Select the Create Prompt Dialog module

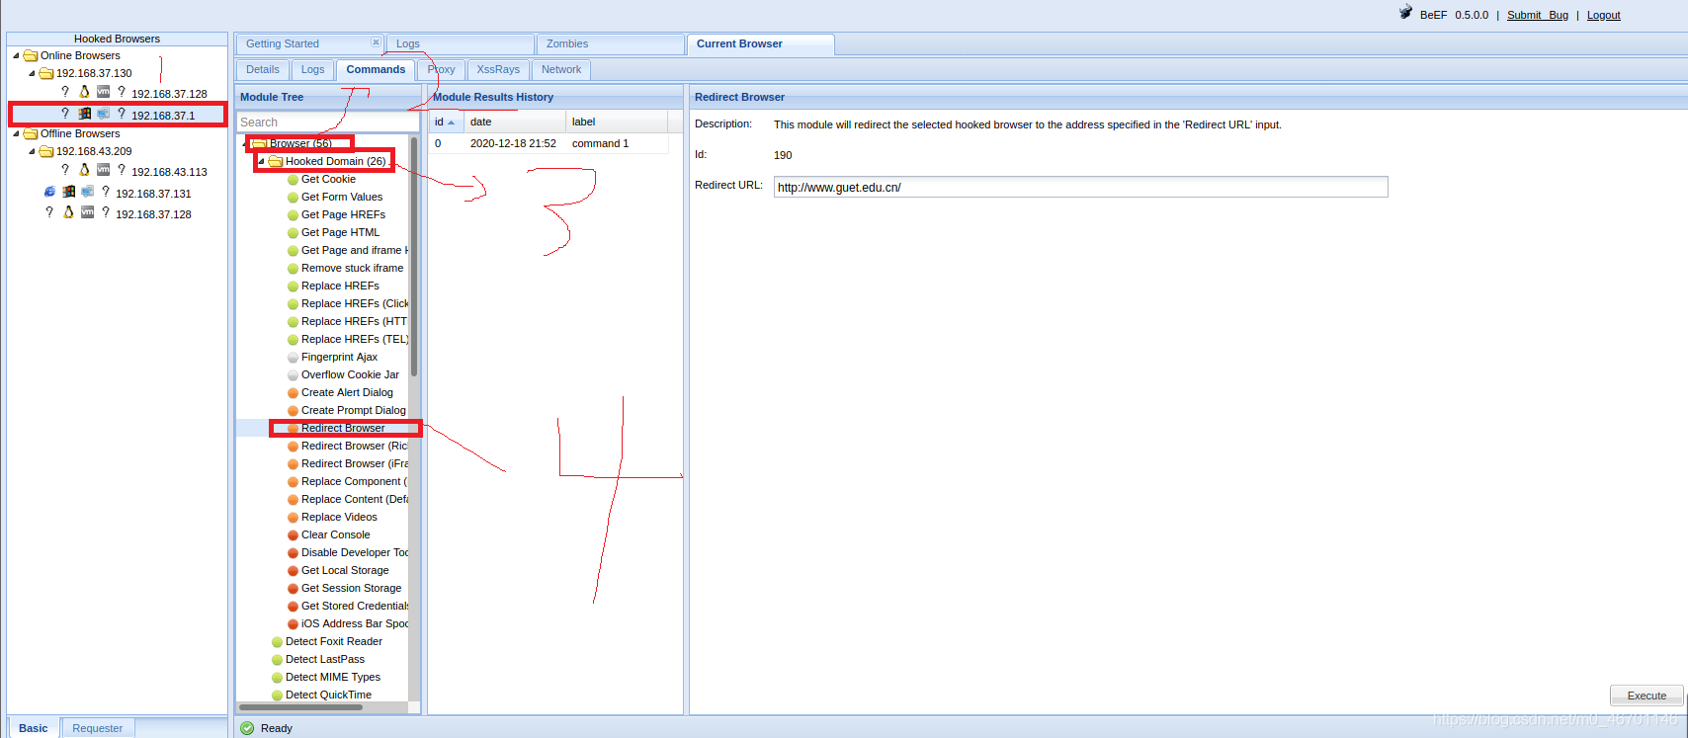353,410
